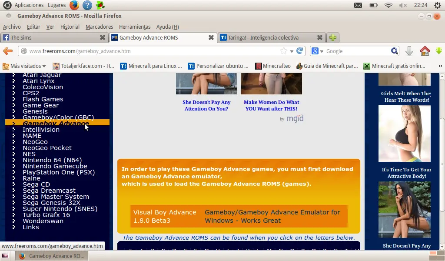
Task: Open the Minecrafteo bookmark
Action: (x=273, y=66)
